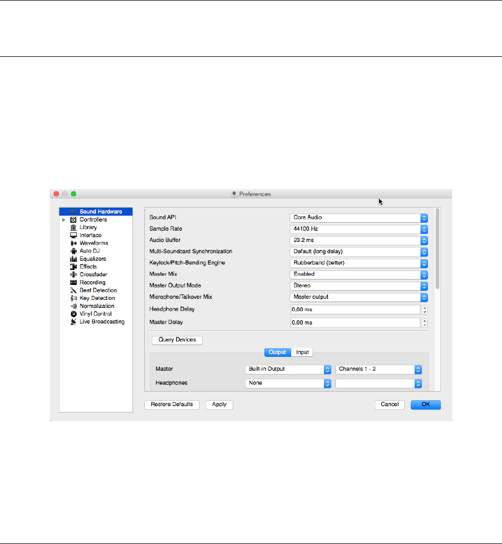Open the Crossfader preferences page
The image size is (502, 544).
(x=93, y=275)
